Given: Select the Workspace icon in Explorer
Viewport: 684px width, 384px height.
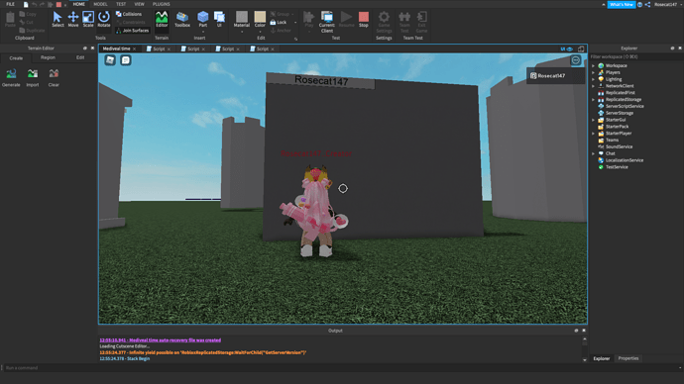Looking at the screenshot, I should pos(601,65).
